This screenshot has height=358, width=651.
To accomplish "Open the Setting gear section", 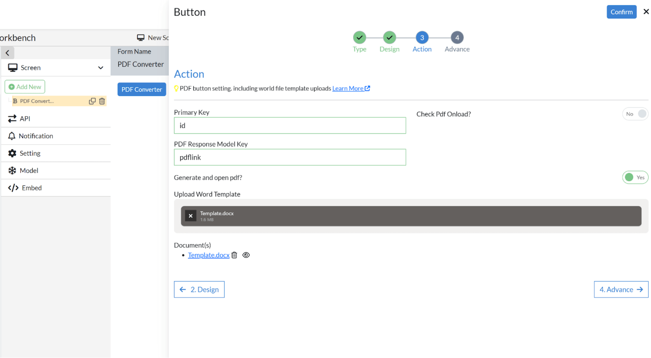I will (56, 153).
